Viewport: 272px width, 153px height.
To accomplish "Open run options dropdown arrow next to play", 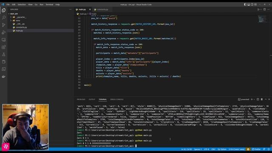I will pos(261,9).
